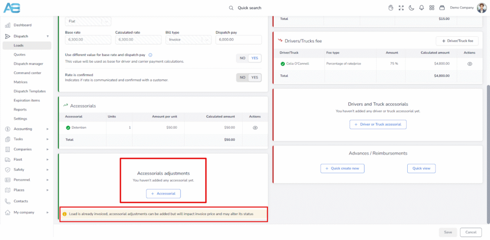Click the info icon beside dispatch pay option

150,55
